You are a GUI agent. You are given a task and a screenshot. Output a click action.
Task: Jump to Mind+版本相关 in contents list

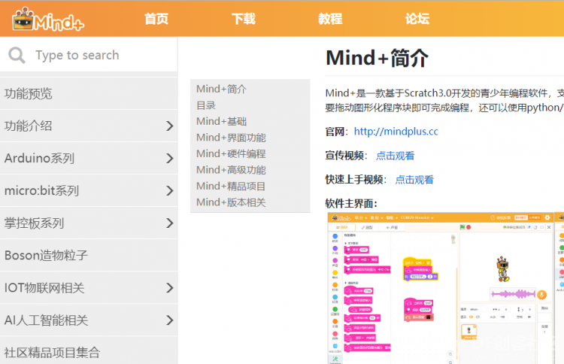[x=231, y=202]
